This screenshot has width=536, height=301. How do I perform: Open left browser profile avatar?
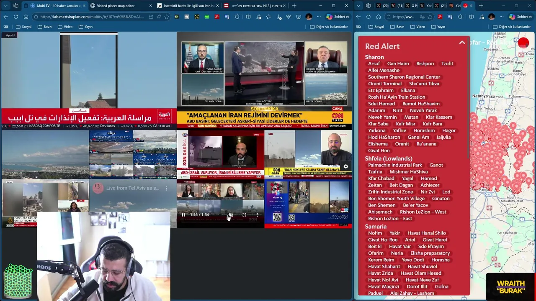click(309, 17)
